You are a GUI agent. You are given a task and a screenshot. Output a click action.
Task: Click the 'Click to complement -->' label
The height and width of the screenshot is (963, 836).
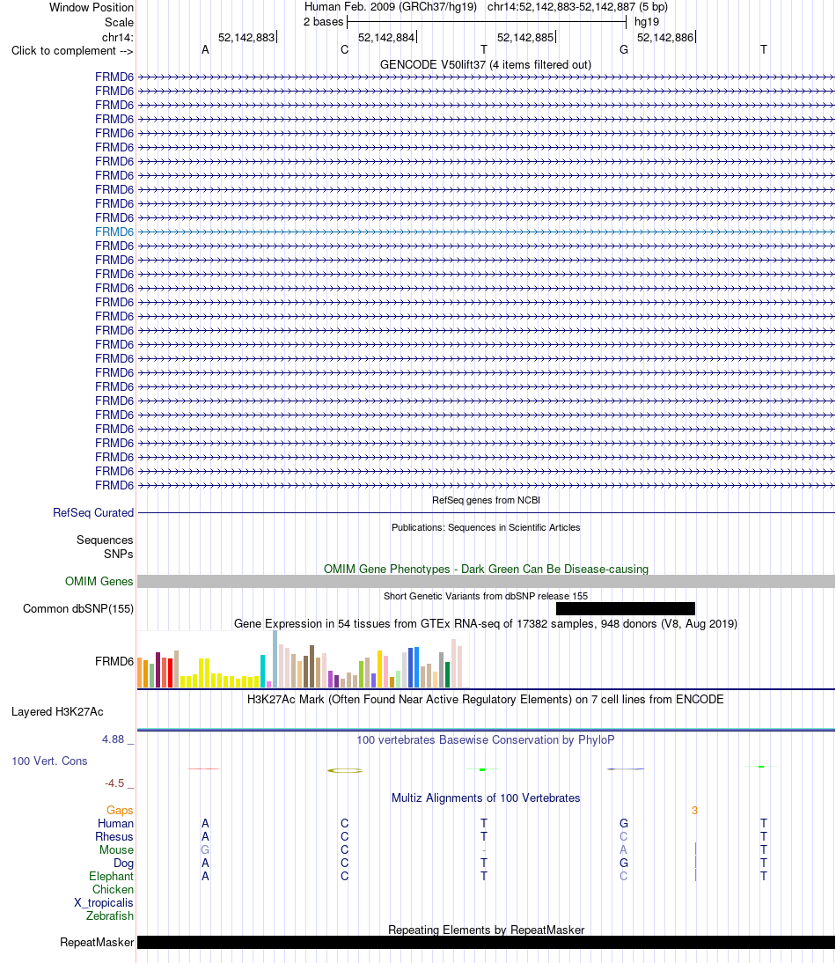(72, 51)
